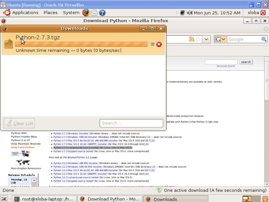Click the red power icon beside sloba
Viewport: 269px width, 202px height.
tap(263, 13)
